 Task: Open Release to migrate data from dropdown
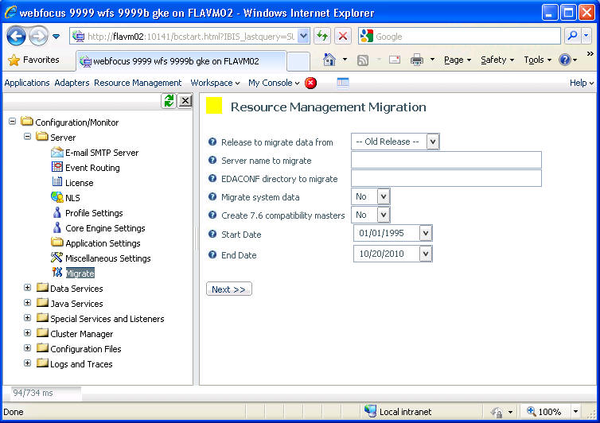[x=432, y=142]
